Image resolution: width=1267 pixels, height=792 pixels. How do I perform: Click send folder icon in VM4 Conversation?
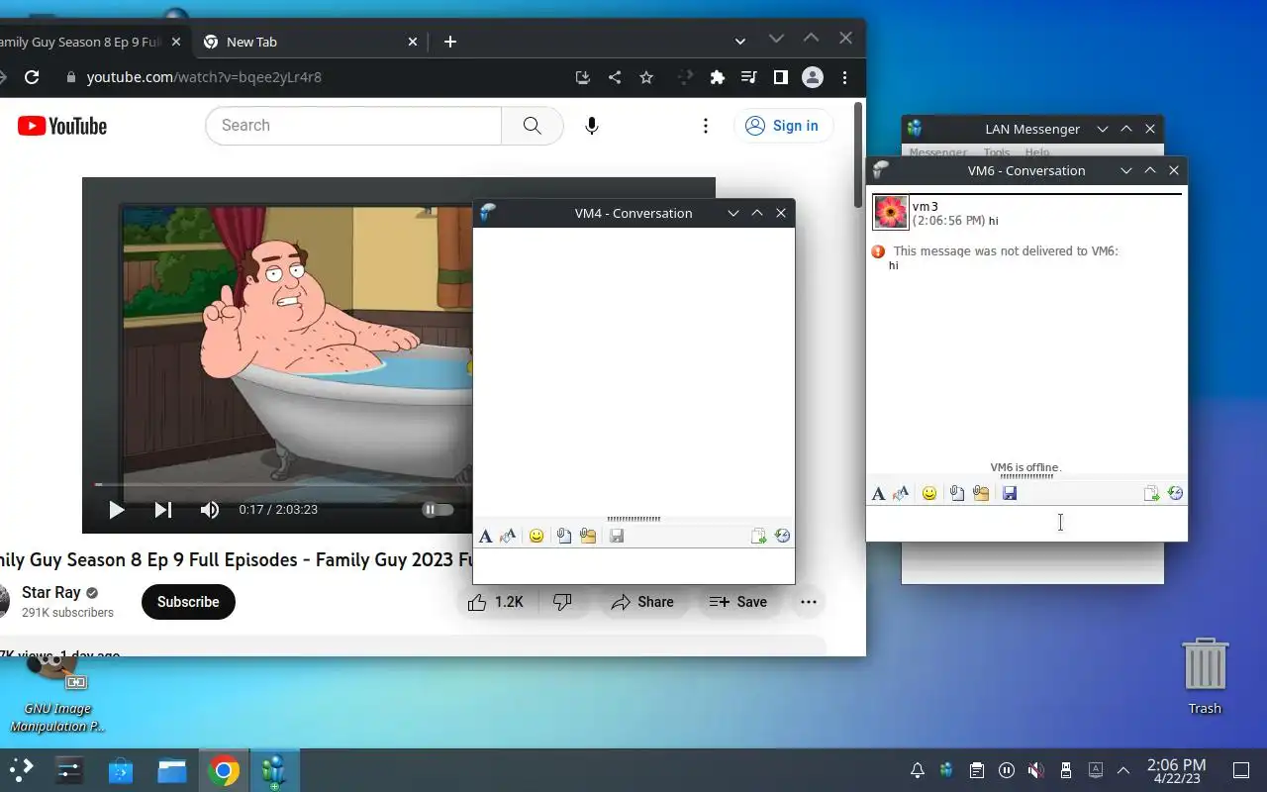click(x=588, y=536)
